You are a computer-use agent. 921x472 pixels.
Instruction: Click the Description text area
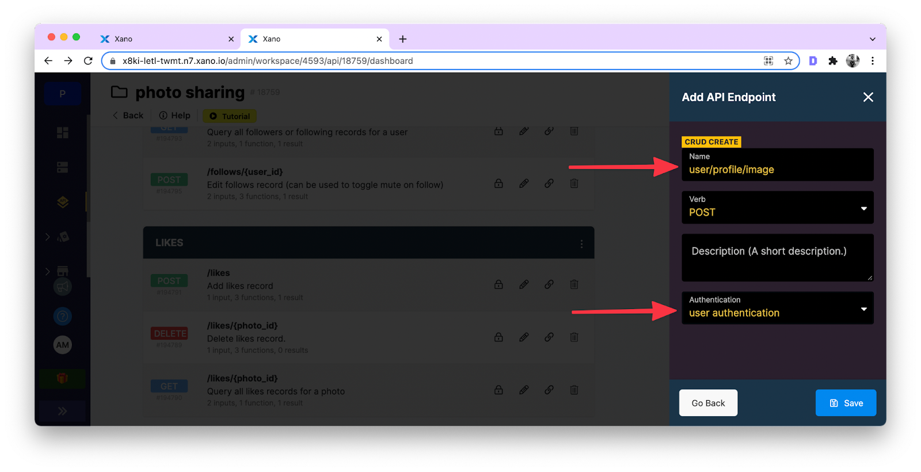click(x=777, y=257)
